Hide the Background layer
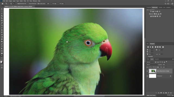 coord(147,76)
